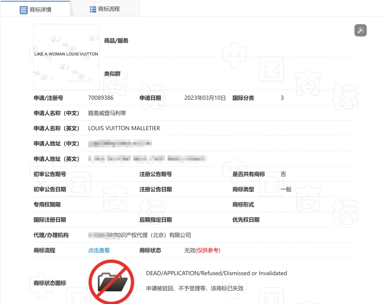Click the 申请人名称（中文） label
This screenshot has width=387, height=304.
click(x=56, y=113)
